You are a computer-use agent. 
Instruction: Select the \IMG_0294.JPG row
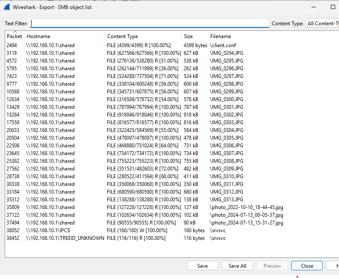pos(172,53)
